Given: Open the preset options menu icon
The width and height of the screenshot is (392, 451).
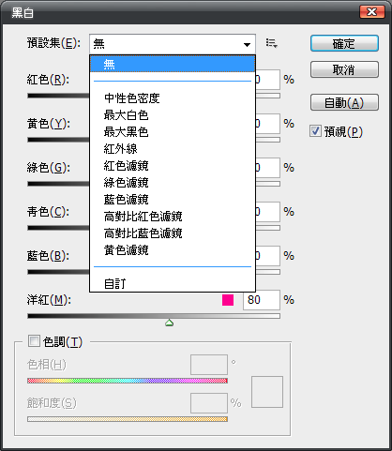Looking at the screenshot, I should pos(272,43).
